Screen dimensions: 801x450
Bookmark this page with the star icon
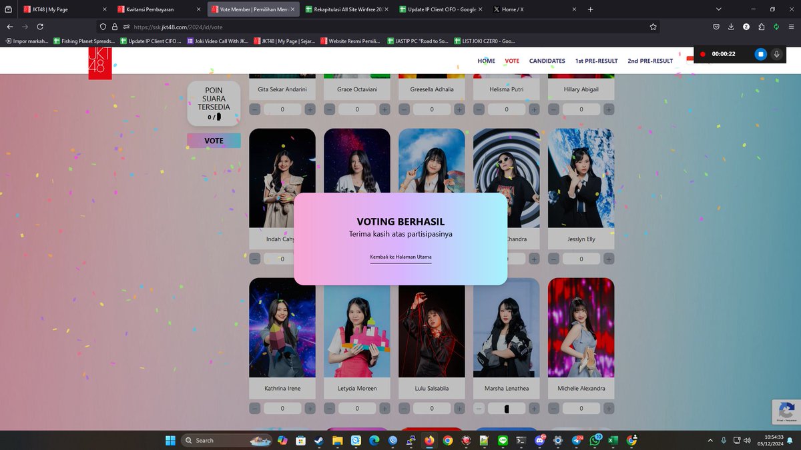pos(653,27)
